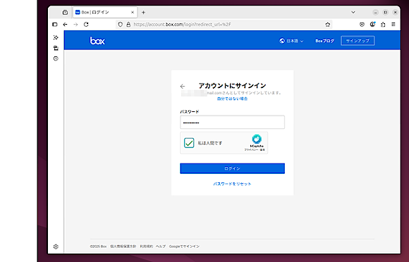
Task: Close the Firefox window
Action: (396, 12)
